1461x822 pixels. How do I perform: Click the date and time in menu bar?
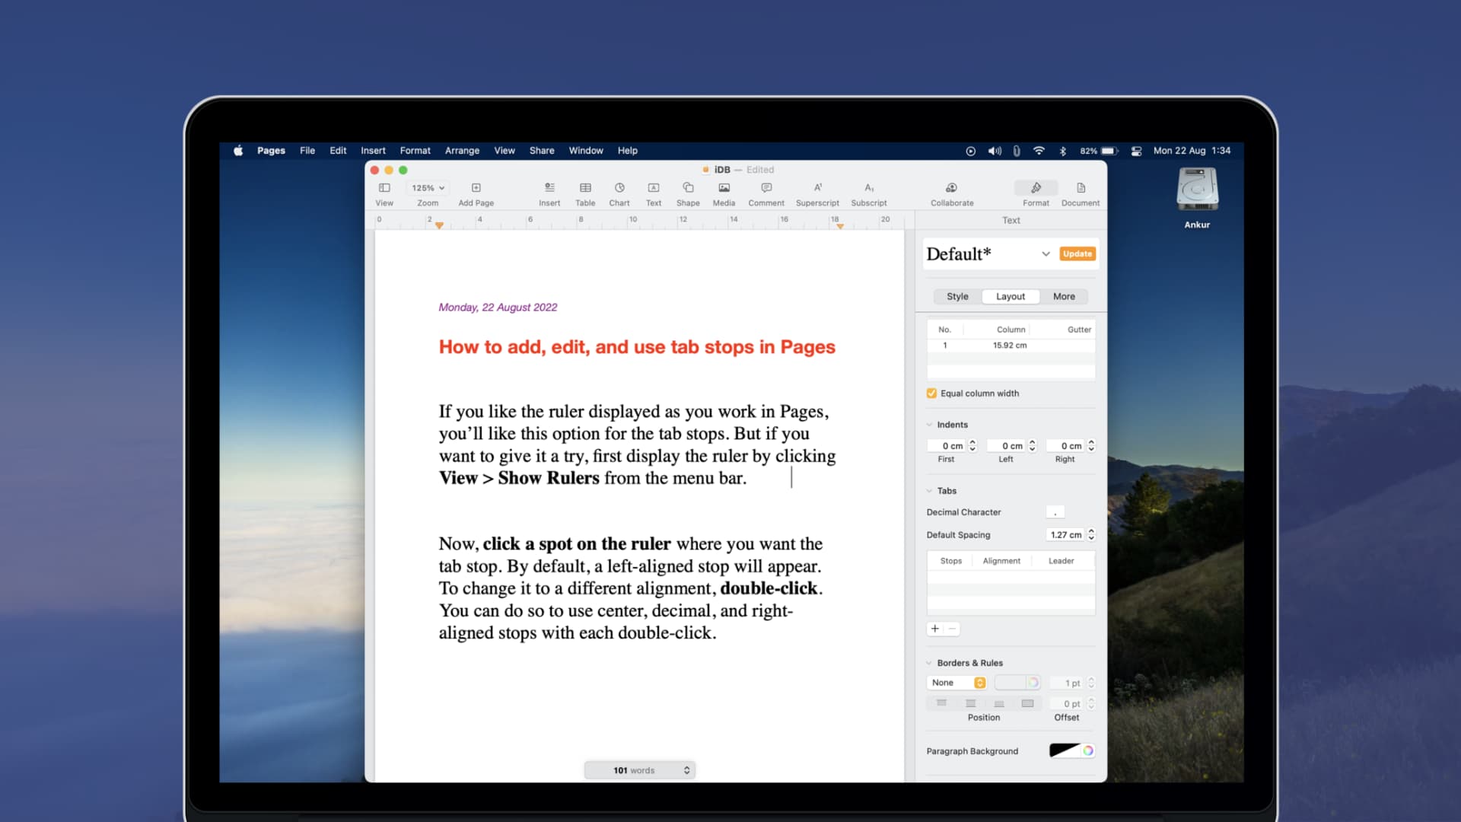pyautogui.click(x=1192, y=151)
